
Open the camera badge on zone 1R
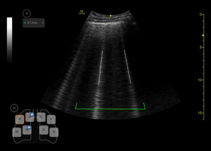tap(32, 114)
